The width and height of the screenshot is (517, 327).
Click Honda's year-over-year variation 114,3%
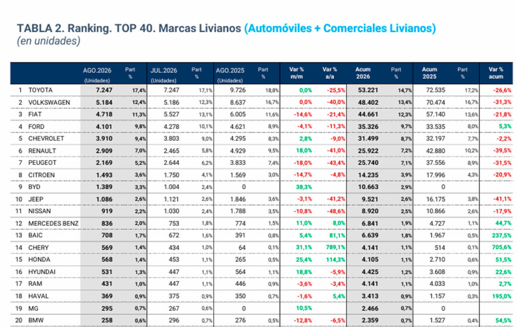click(x=335, y=259)
